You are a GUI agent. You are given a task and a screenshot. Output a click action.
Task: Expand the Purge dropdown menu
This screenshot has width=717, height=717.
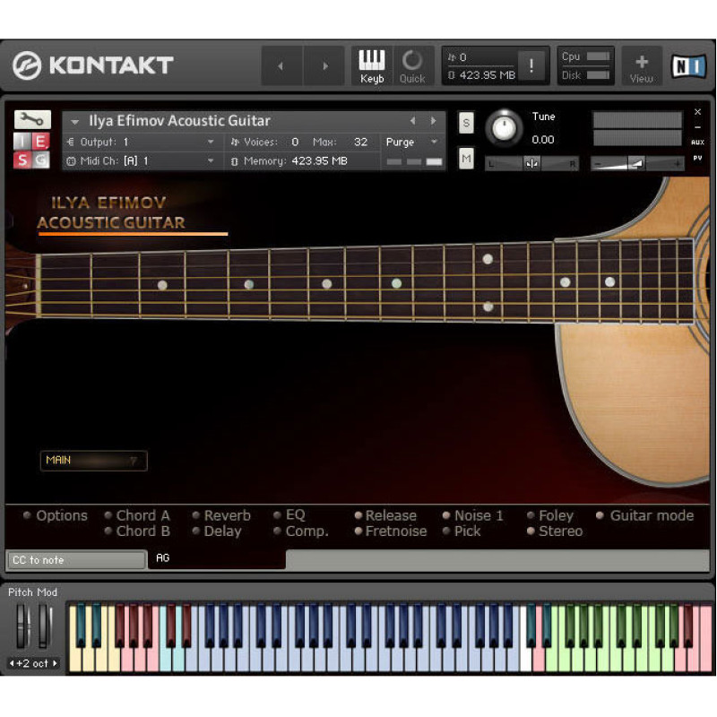point(411,142)
